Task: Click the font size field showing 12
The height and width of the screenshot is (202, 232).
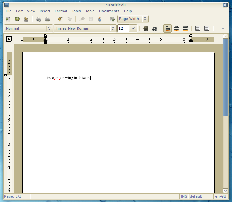Action: (x=123, y=28)
